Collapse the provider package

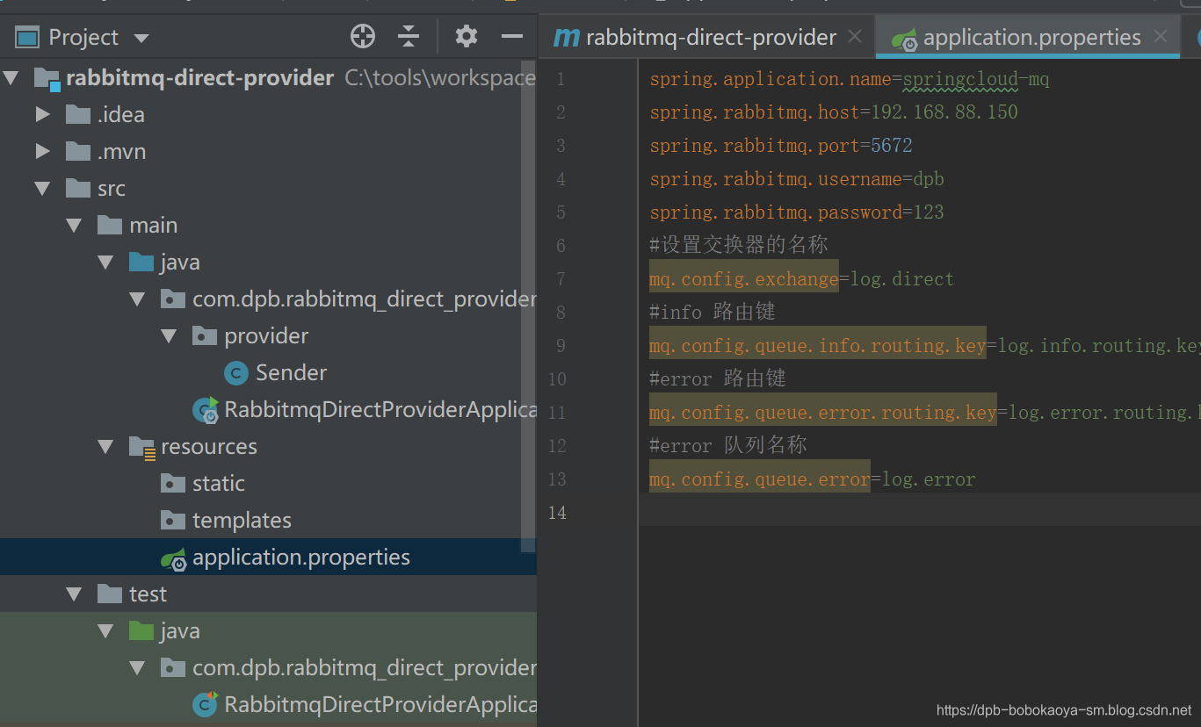[169, 336]
